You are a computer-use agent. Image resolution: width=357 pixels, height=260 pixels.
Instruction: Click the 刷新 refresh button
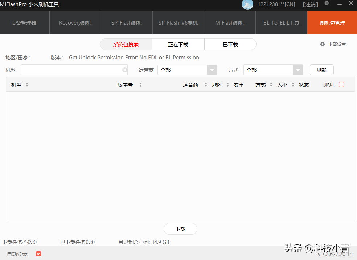(321, 70)
